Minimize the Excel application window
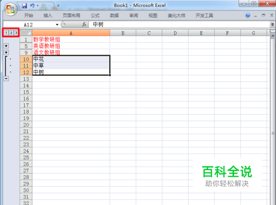 click(x=244, y=4)
